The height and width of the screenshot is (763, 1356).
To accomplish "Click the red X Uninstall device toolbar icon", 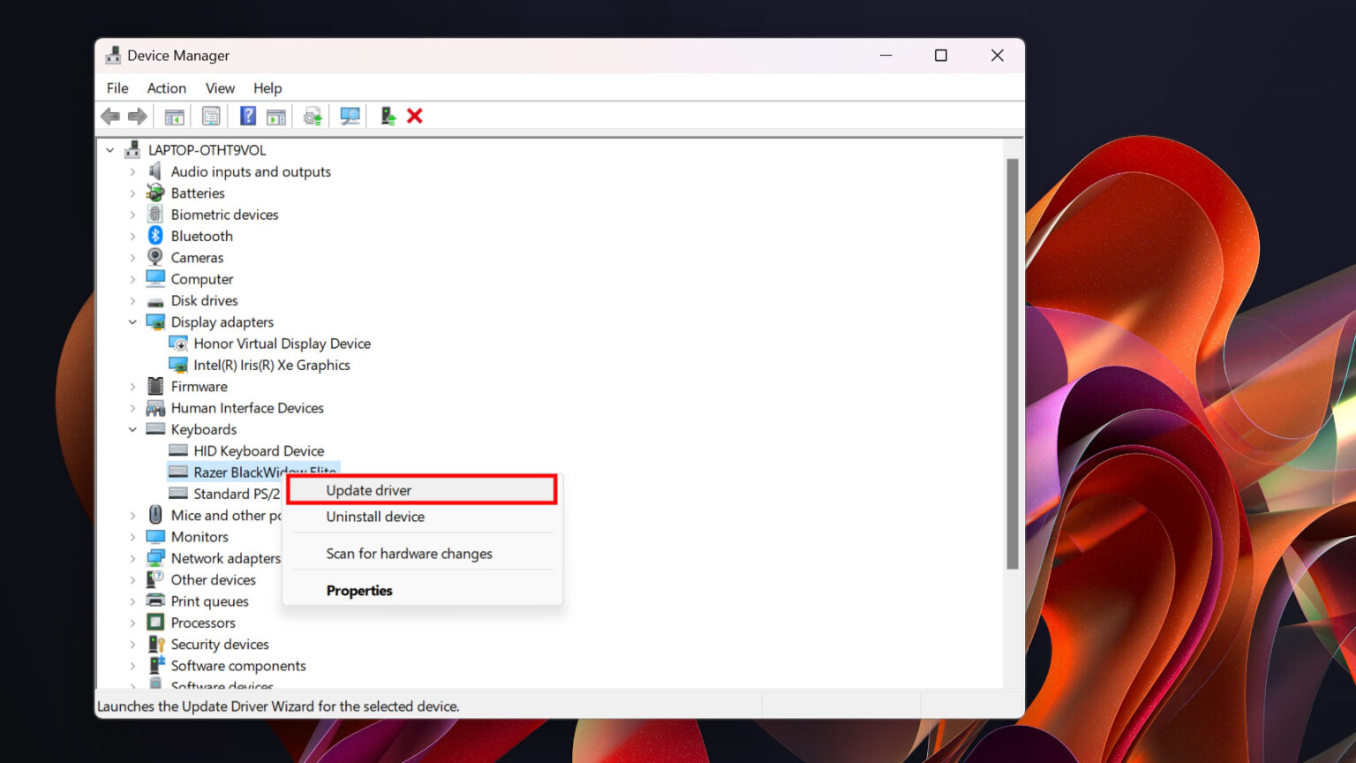I will (x=415, y=116).
